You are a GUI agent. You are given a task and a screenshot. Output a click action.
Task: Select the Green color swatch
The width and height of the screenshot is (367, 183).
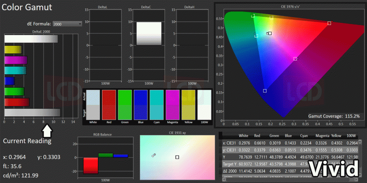(x=125, y=105)
